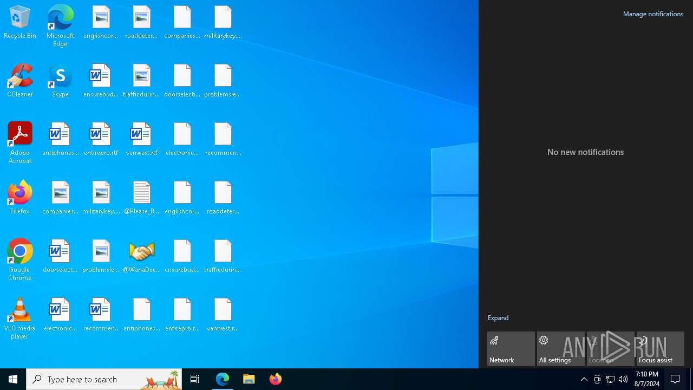Launch Microsoft Edge from the desktop shortcut
This screenshot has width=693, height=390.
[60, 26]
